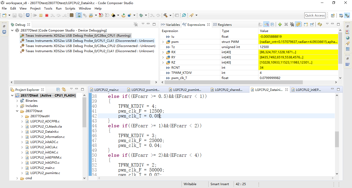Click Collapse All in Expressions toolbar
The image size is (352, 188).
pyautogui.click(x=272, y=25)
